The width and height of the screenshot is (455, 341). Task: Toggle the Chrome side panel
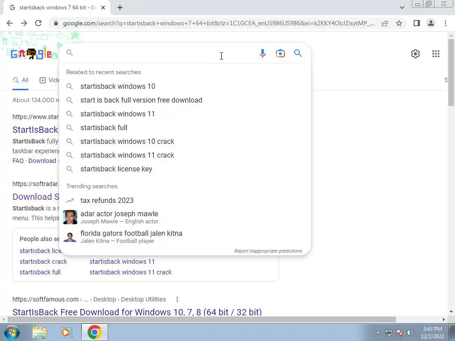coord(417,23)
